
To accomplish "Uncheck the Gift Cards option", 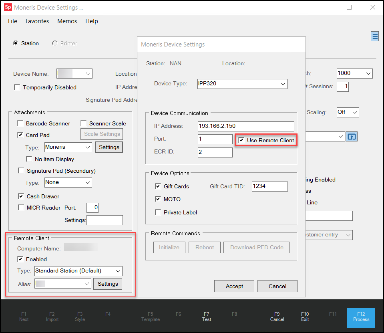I will 158,186.
